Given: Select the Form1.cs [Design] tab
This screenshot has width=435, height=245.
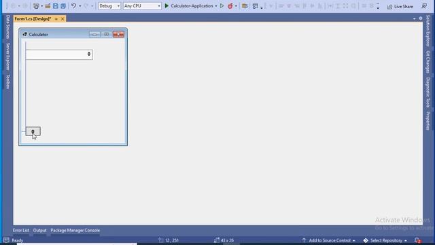Looking at the screenshot, I should click(33, 19).
